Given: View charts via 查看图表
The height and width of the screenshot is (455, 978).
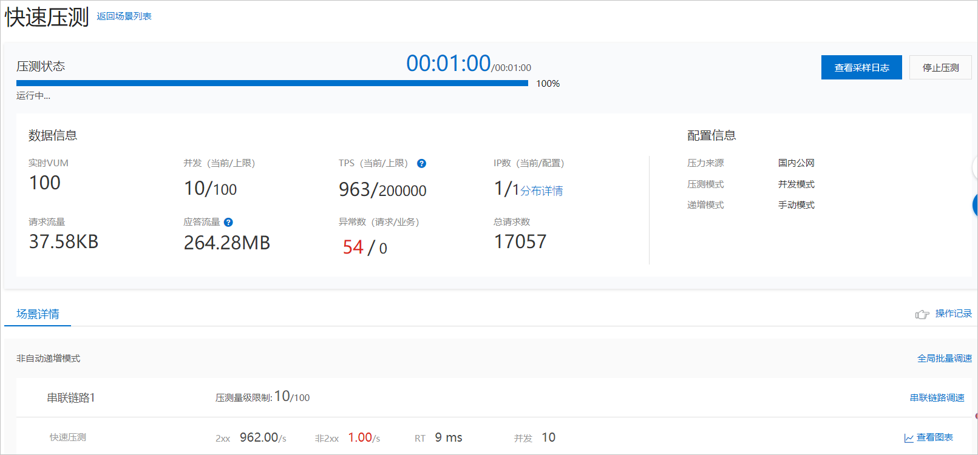Looking at the screenshot, I should click(935, 437).
